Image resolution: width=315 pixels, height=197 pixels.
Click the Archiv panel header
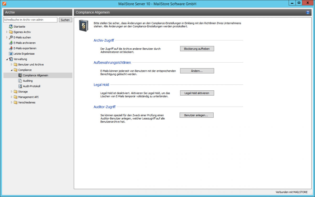(38, 12)
